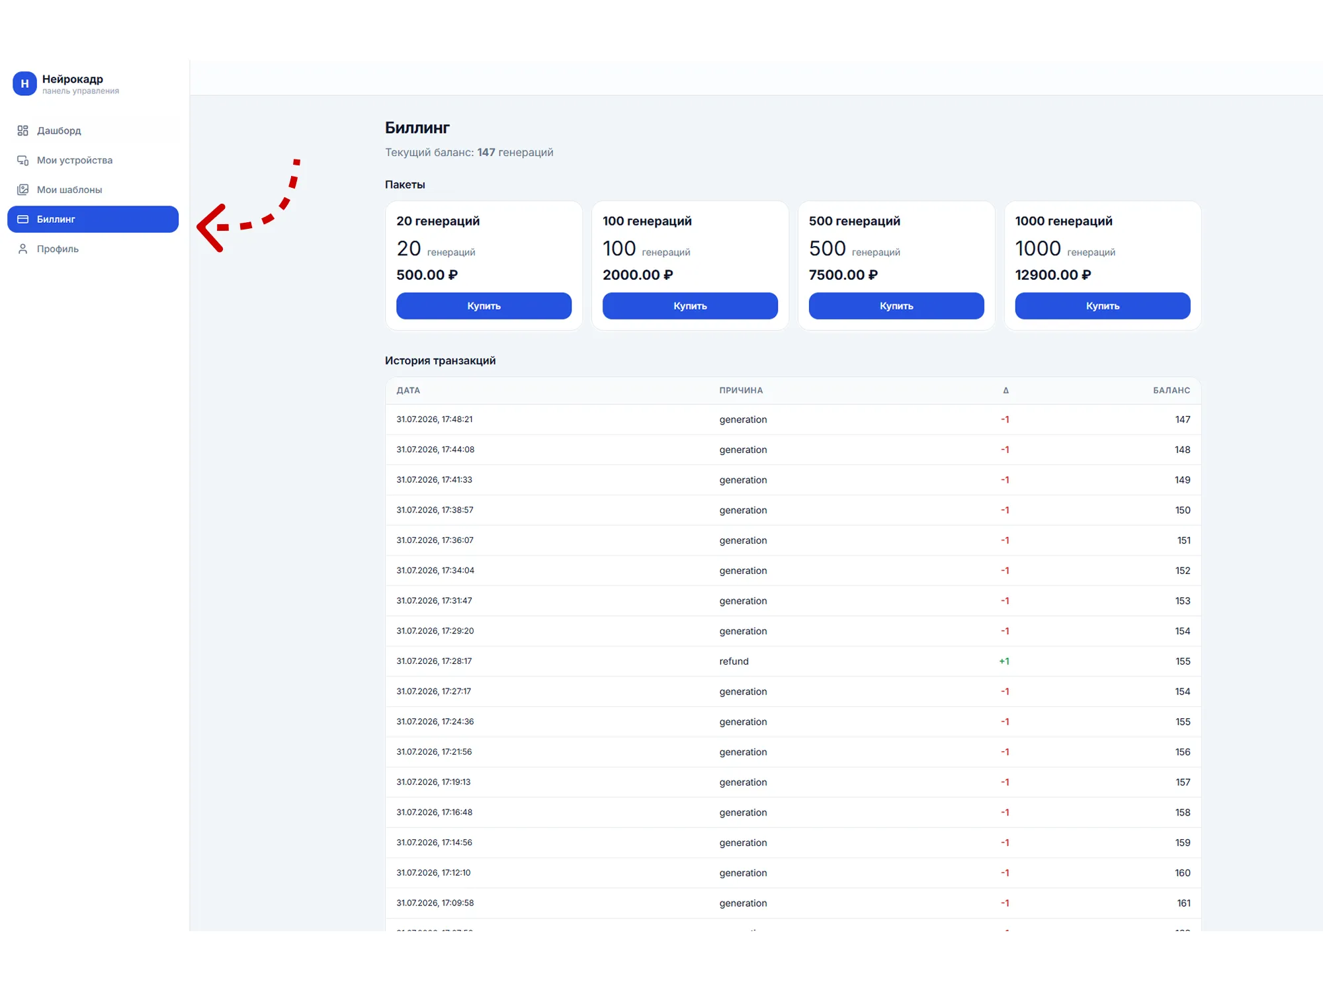Click the 12900.00 ₽ price
The width and height of the screenshot is (1323, 992).
(x=1053, y=274)
